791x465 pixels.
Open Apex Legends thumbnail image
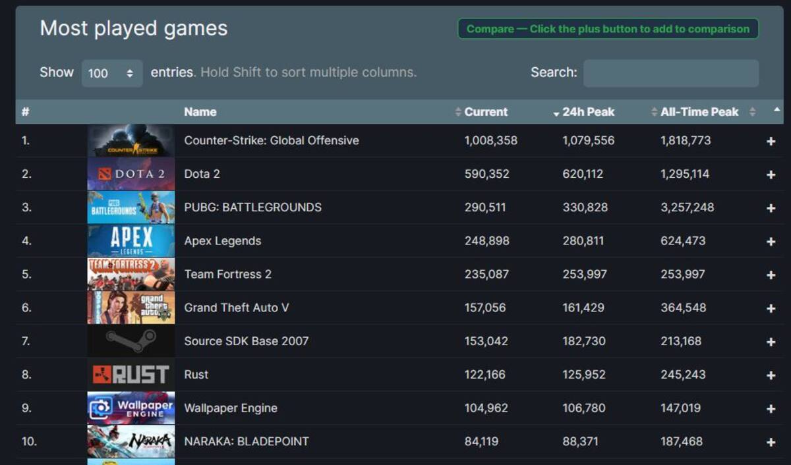[131, 241]
